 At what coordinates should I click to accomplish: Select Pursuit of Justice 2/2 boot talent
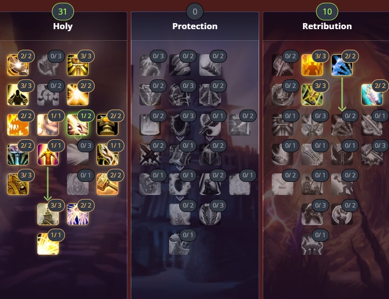pos(372,95)
